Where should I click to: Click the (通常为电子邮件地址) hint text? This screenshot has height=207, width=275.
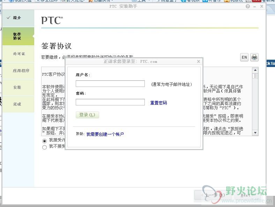pyautogui.click(x=171, y=84)
